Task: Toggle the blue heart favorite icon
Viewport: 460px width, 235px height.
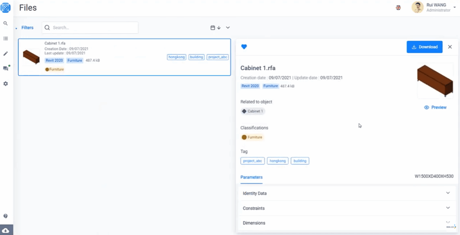Action: [244, 47]
